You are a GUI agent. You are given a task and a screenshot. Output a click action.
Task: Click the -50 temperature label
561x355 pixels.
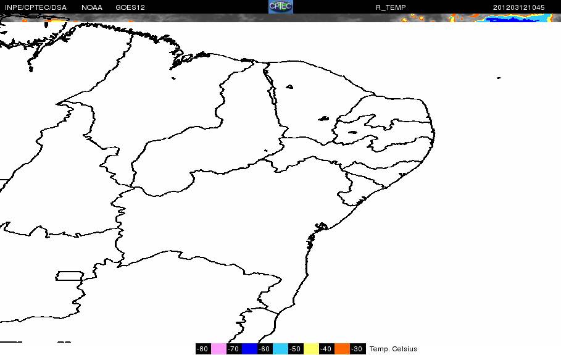click(x=295, y=349)
